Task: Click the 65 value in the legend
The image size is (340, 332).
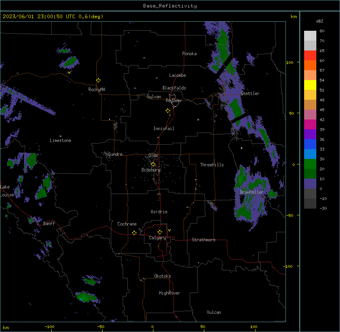Action: click(322, 51)
